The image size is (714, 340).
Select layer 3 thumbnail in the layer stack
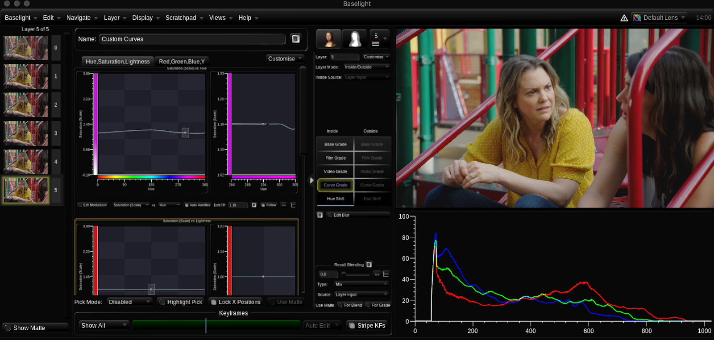25,133
